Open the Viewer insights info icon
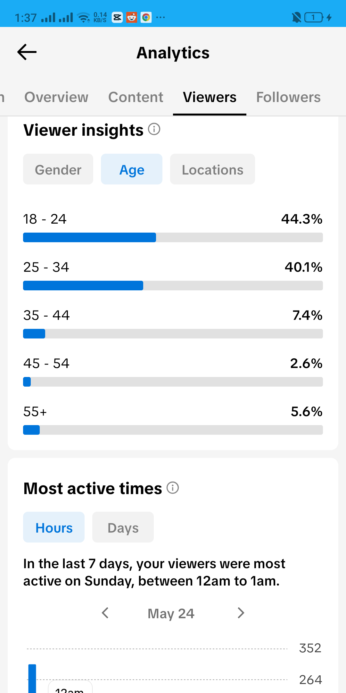 point(154,129)
